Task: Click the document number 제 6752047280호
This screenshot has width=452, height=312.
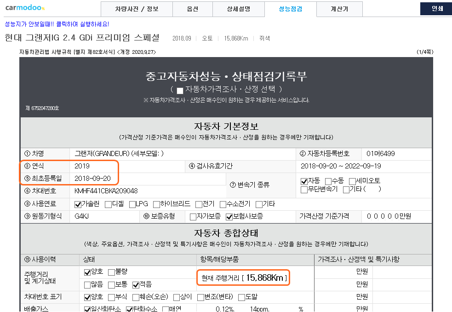Action: (x=42, y=108)
